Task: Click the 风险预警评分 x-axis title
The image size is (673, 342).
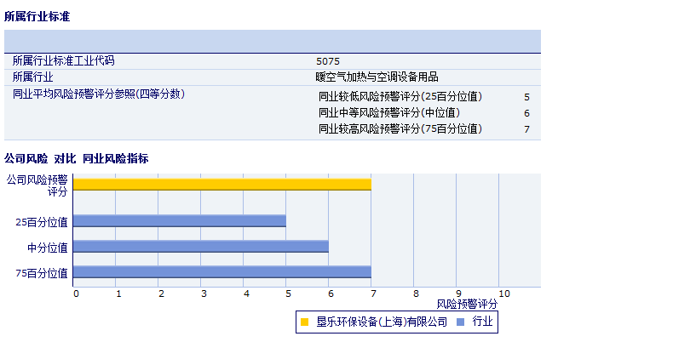Action: pyautogui.click(x=467, y=304)
